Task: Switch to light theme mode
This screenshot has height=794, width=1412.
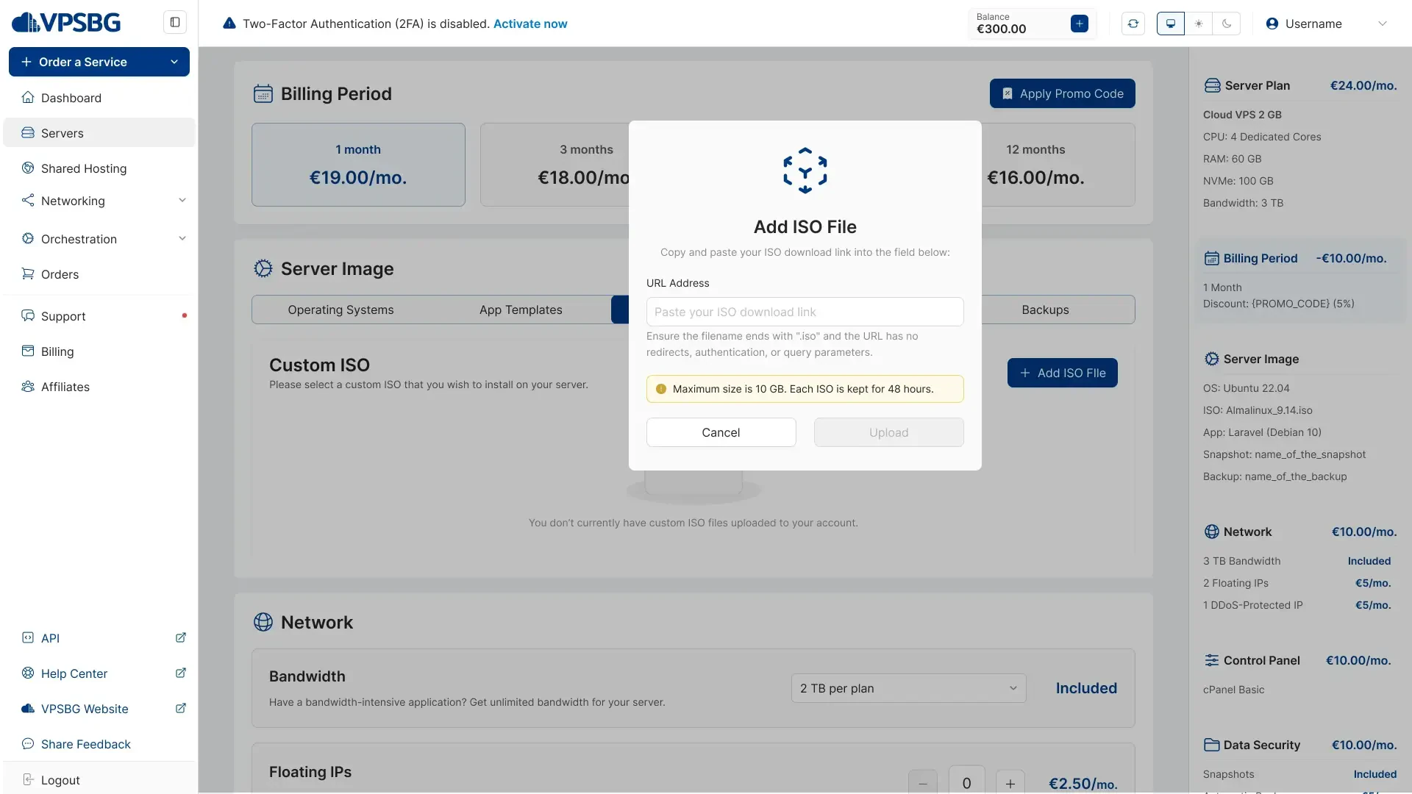Action: click(1199, 24)
